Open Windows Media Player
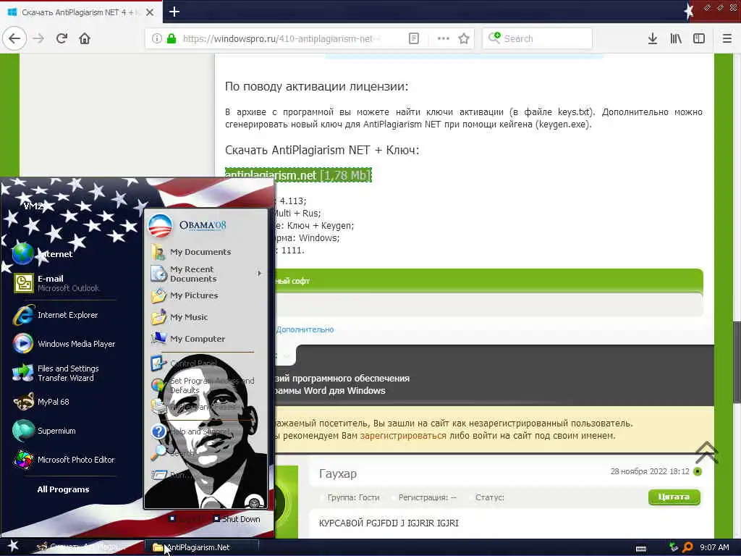 click(65, 344)
